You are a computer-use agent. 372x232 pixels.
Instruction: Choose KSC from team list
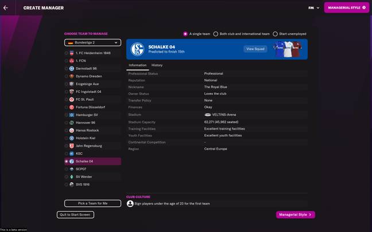pyautogui.click(x=92, y=154)
